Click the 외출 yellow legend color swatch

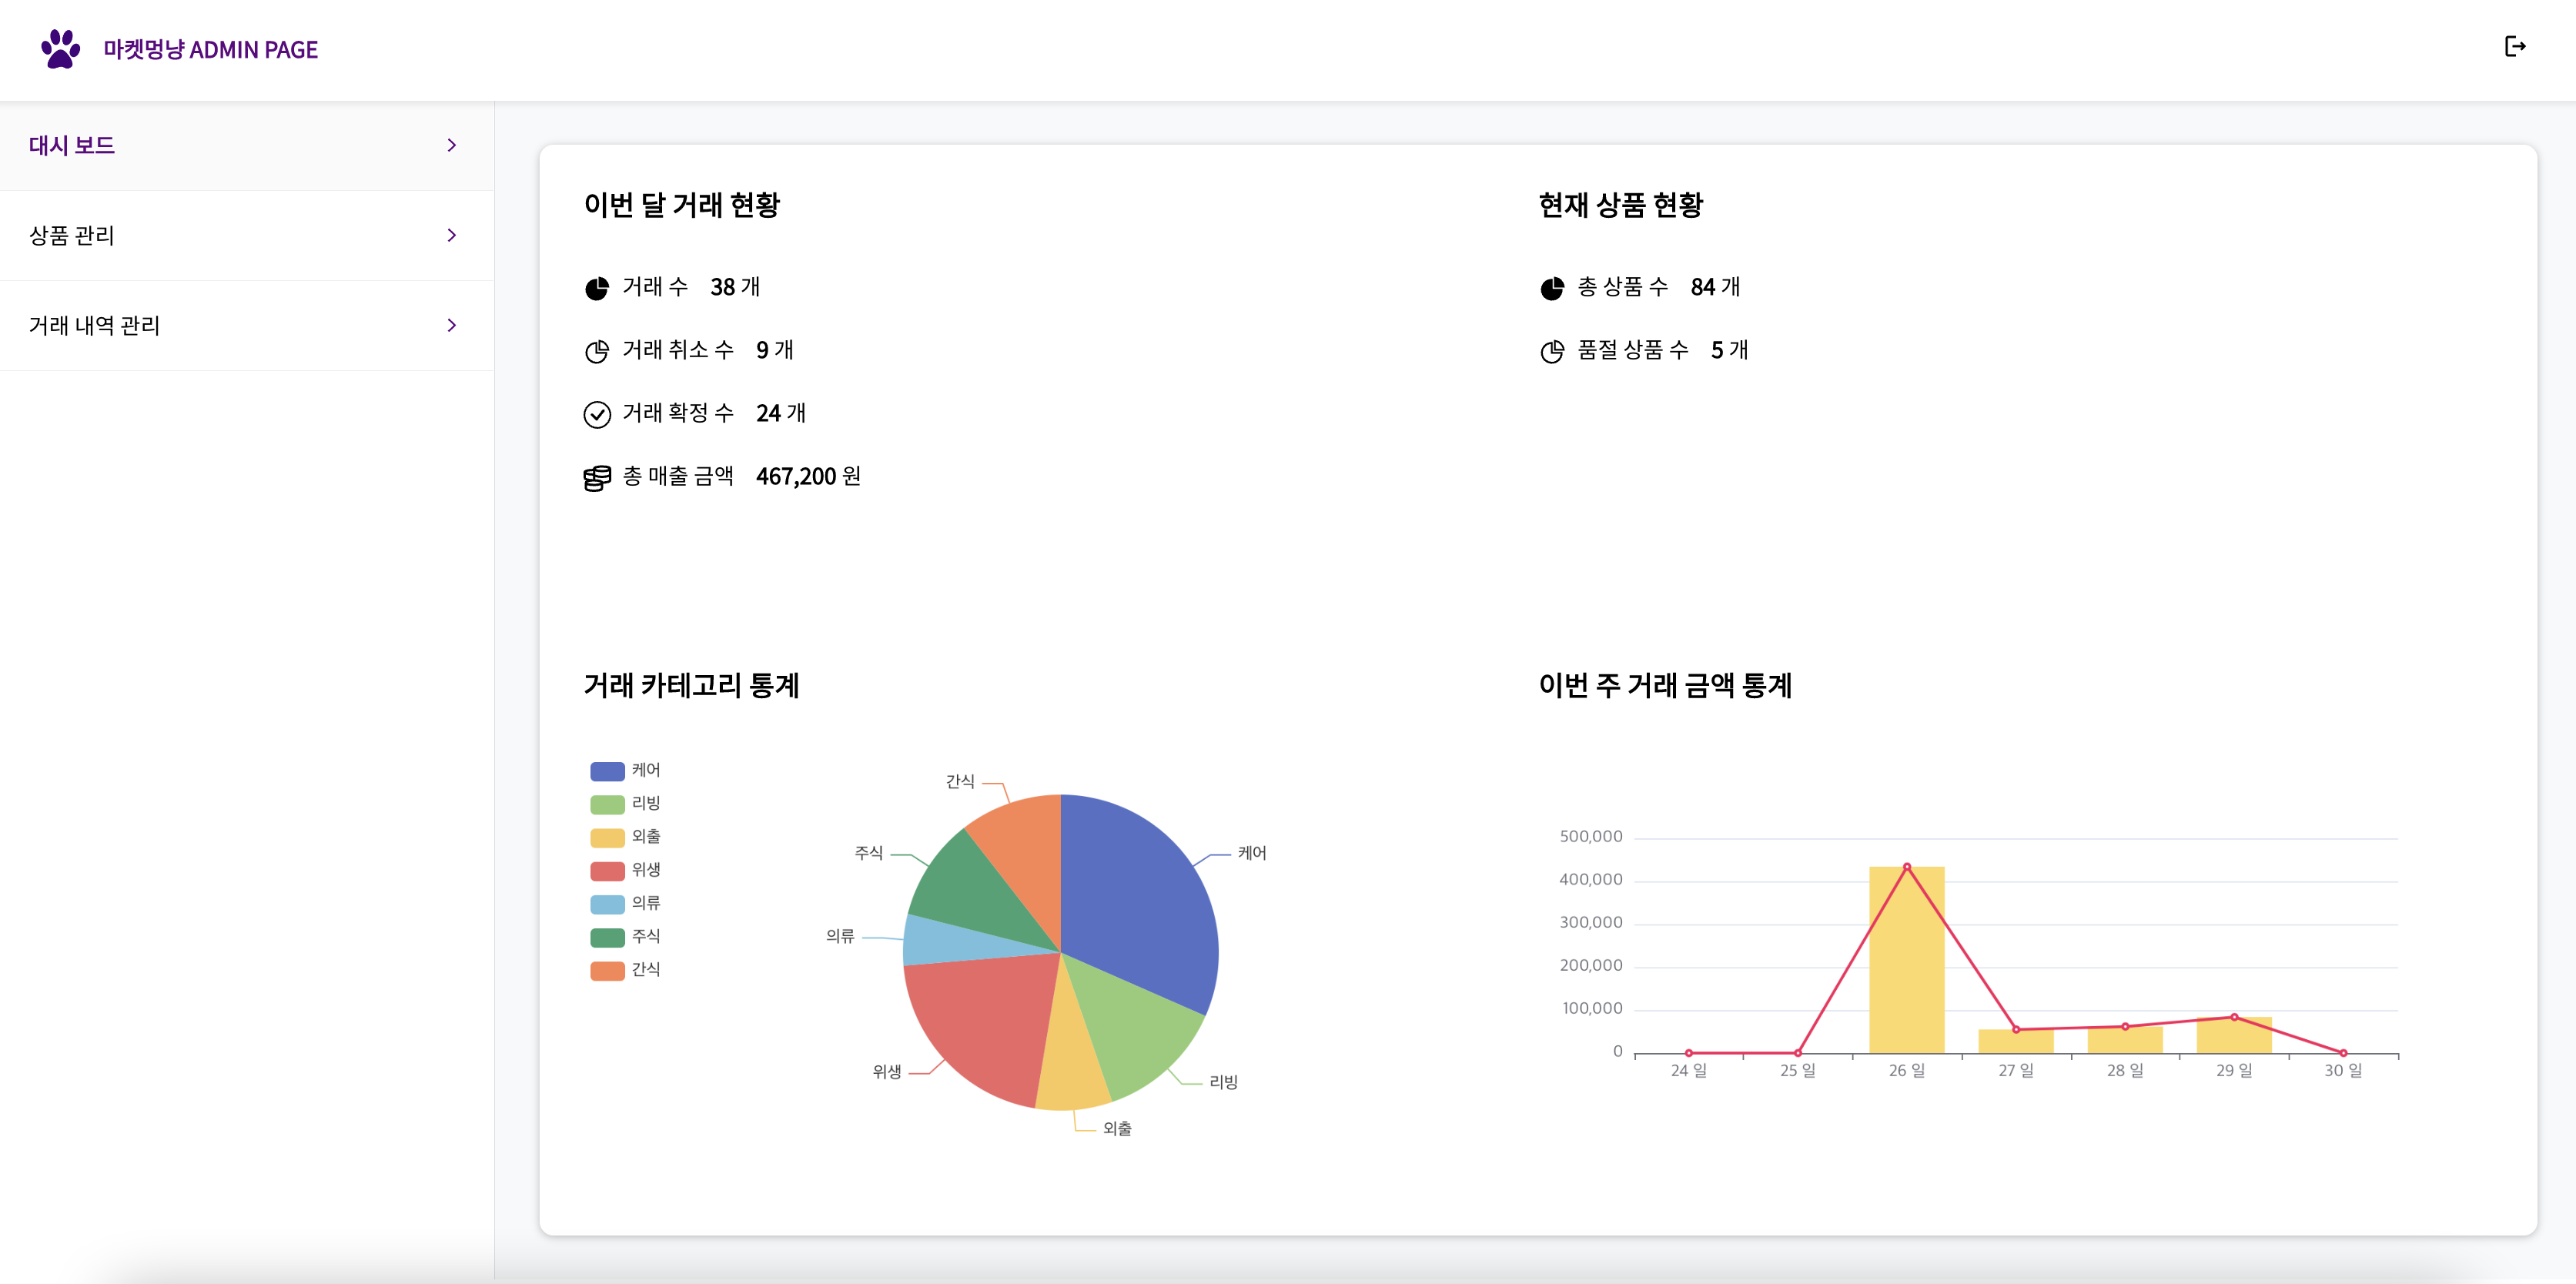(607, 838)
